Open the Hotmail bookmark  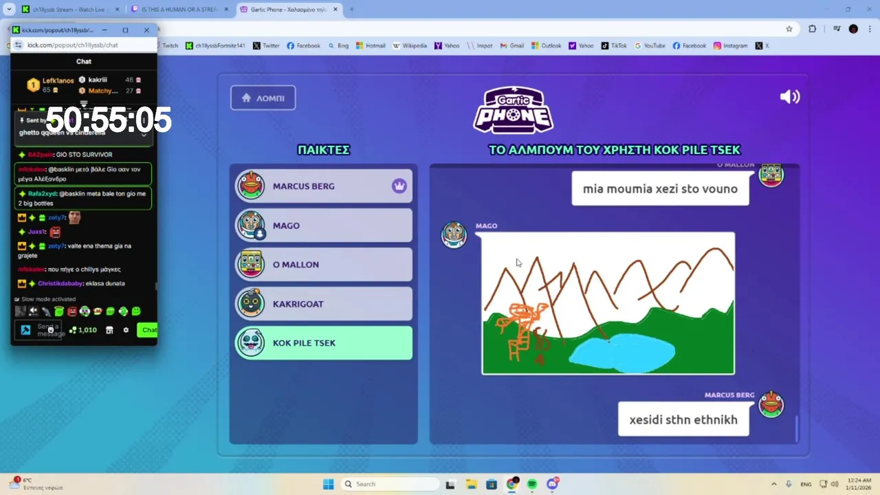tap(370, 45)
